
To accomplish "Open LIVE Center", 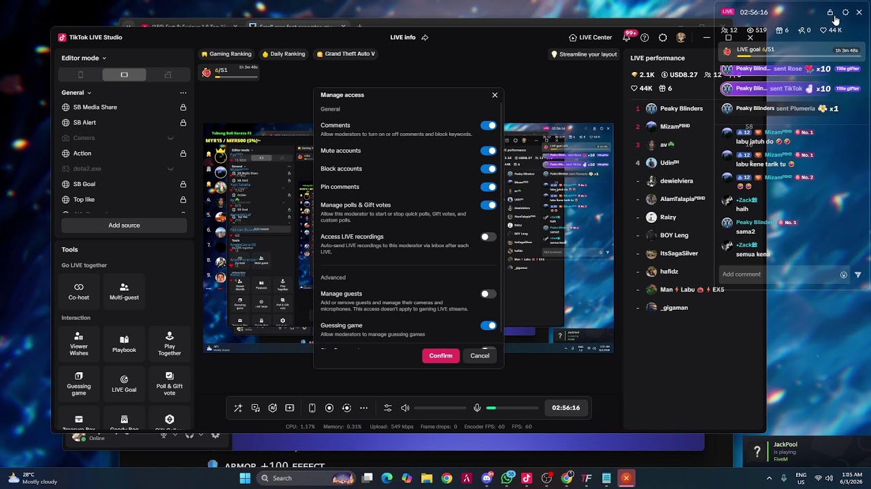I will (x=591, y=37).
